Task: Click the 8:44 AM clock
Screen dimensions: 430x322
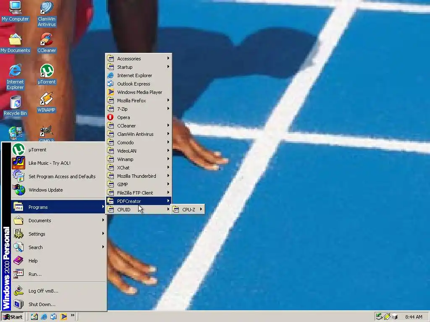Action: tap(414, 317)
